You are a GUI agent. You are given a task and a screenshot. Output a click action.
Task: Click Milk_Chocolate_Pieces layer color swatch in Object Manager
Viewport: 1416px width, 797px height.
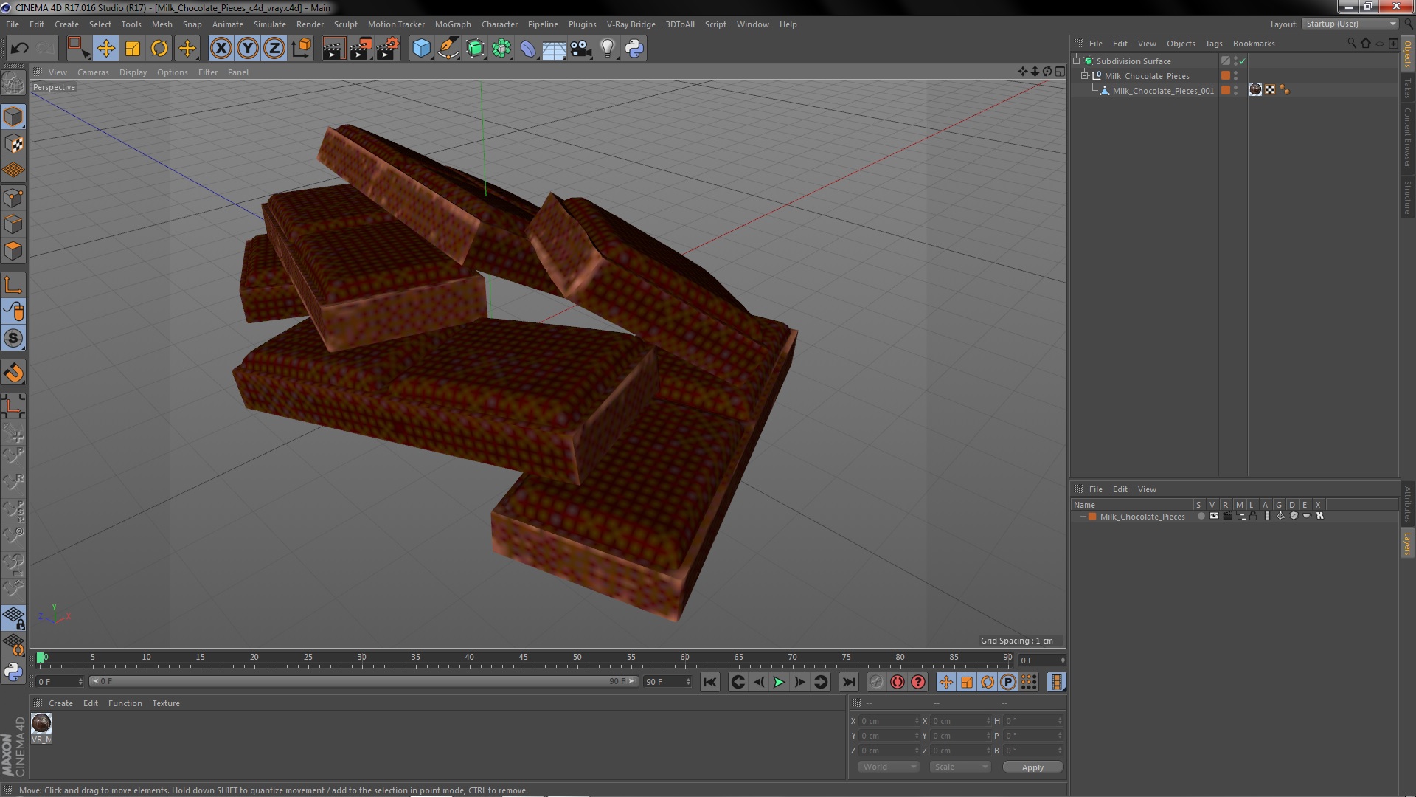(1226, 76)
